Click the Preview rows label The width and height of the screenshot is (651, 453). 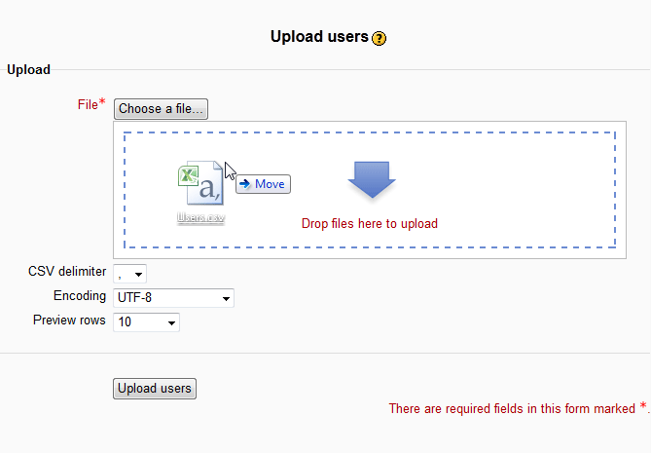69,321
